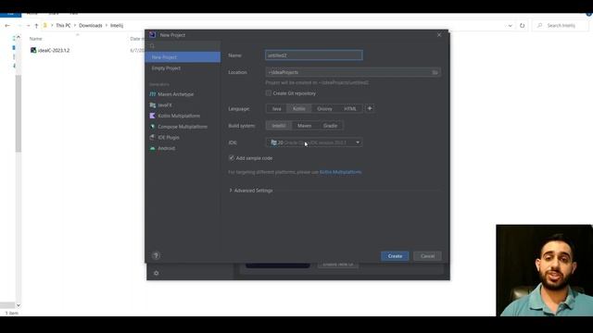Choose Compose Multiplatform generator
The height and width of the screenshot is (333, 593).
183,127
